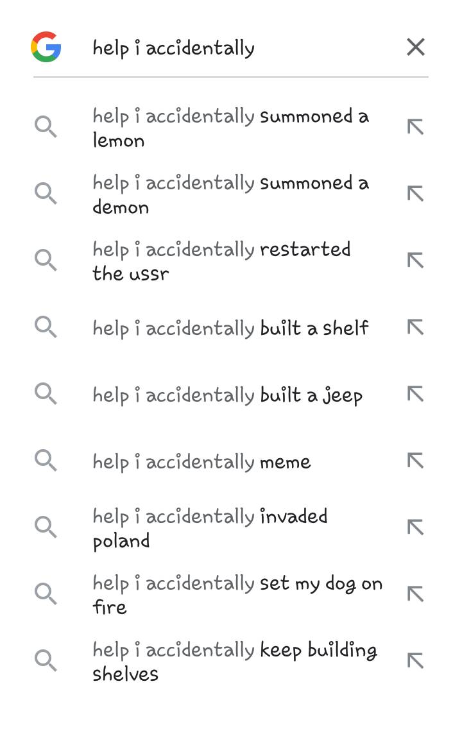462x736 pixels.
Task: Select suggestion 'summoned a demon'
Action: (x=230, y=194)
